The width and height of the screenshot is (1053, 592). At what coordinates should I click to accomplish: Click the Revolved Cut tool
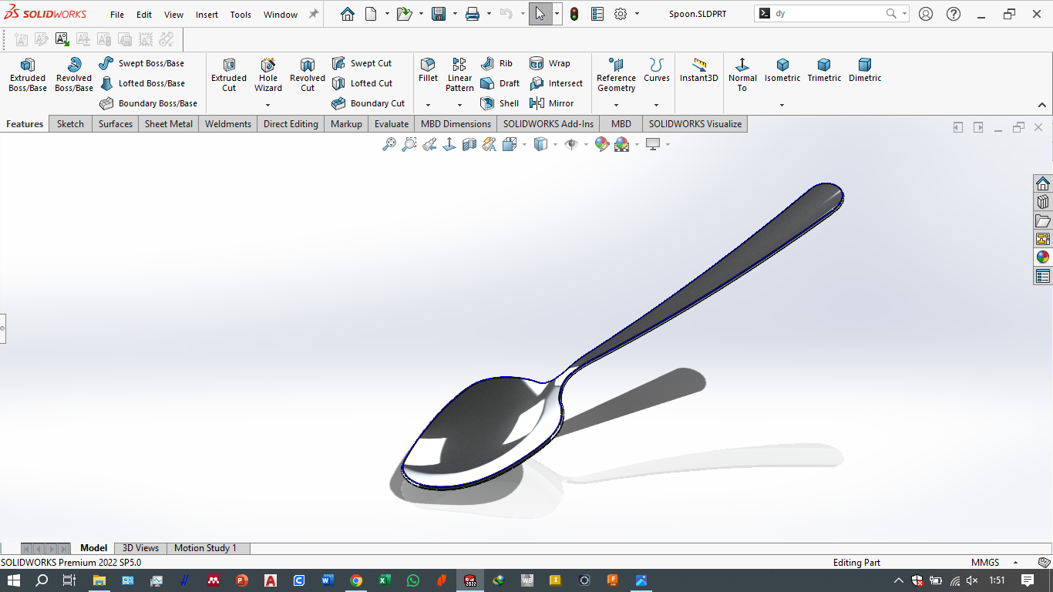coord(308,75)
